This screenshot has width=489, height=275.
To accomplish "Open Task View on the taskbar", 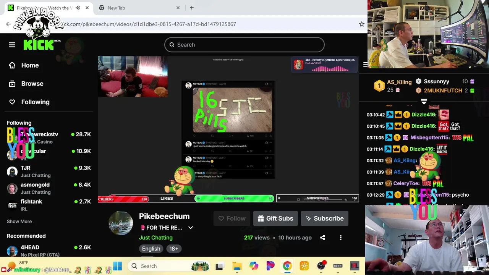I will [x=219, y=266].
